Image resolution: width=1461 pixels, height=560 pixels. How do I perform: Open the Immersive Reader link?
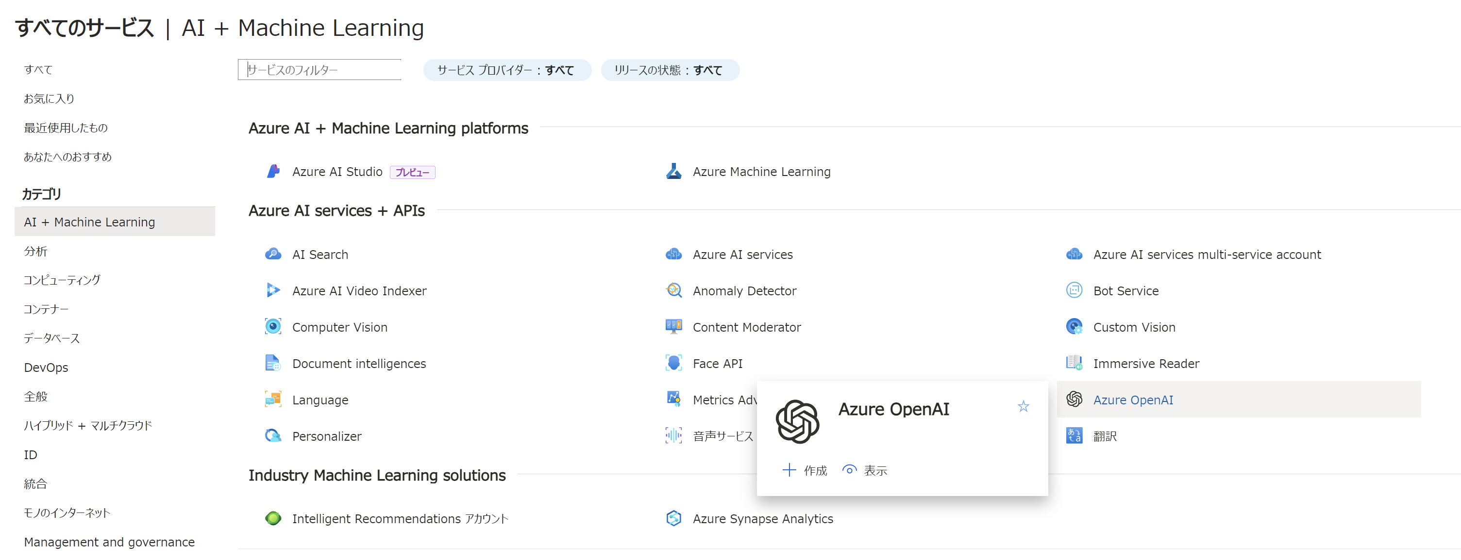[1146, 363]
